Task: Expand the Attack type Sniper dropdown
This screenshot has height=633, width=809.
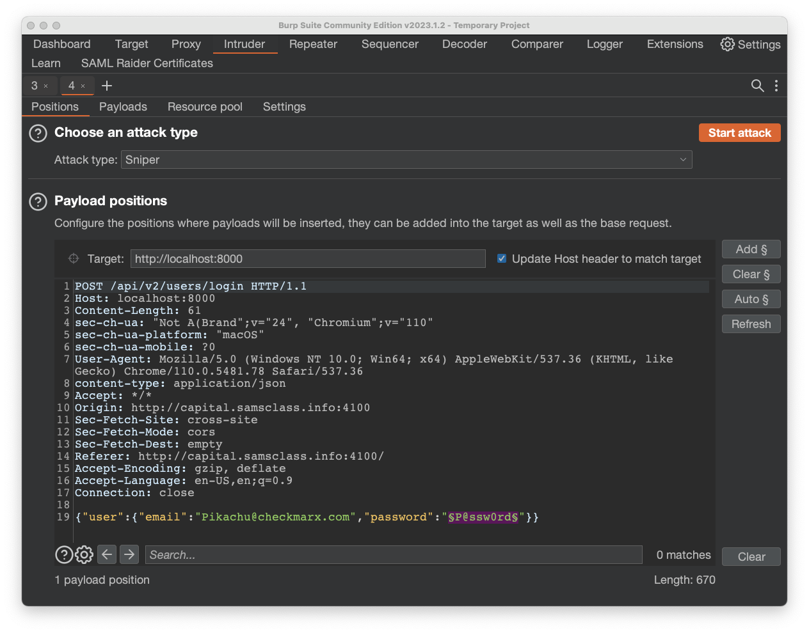Action: pyautogui.click(x=406, y=160)
